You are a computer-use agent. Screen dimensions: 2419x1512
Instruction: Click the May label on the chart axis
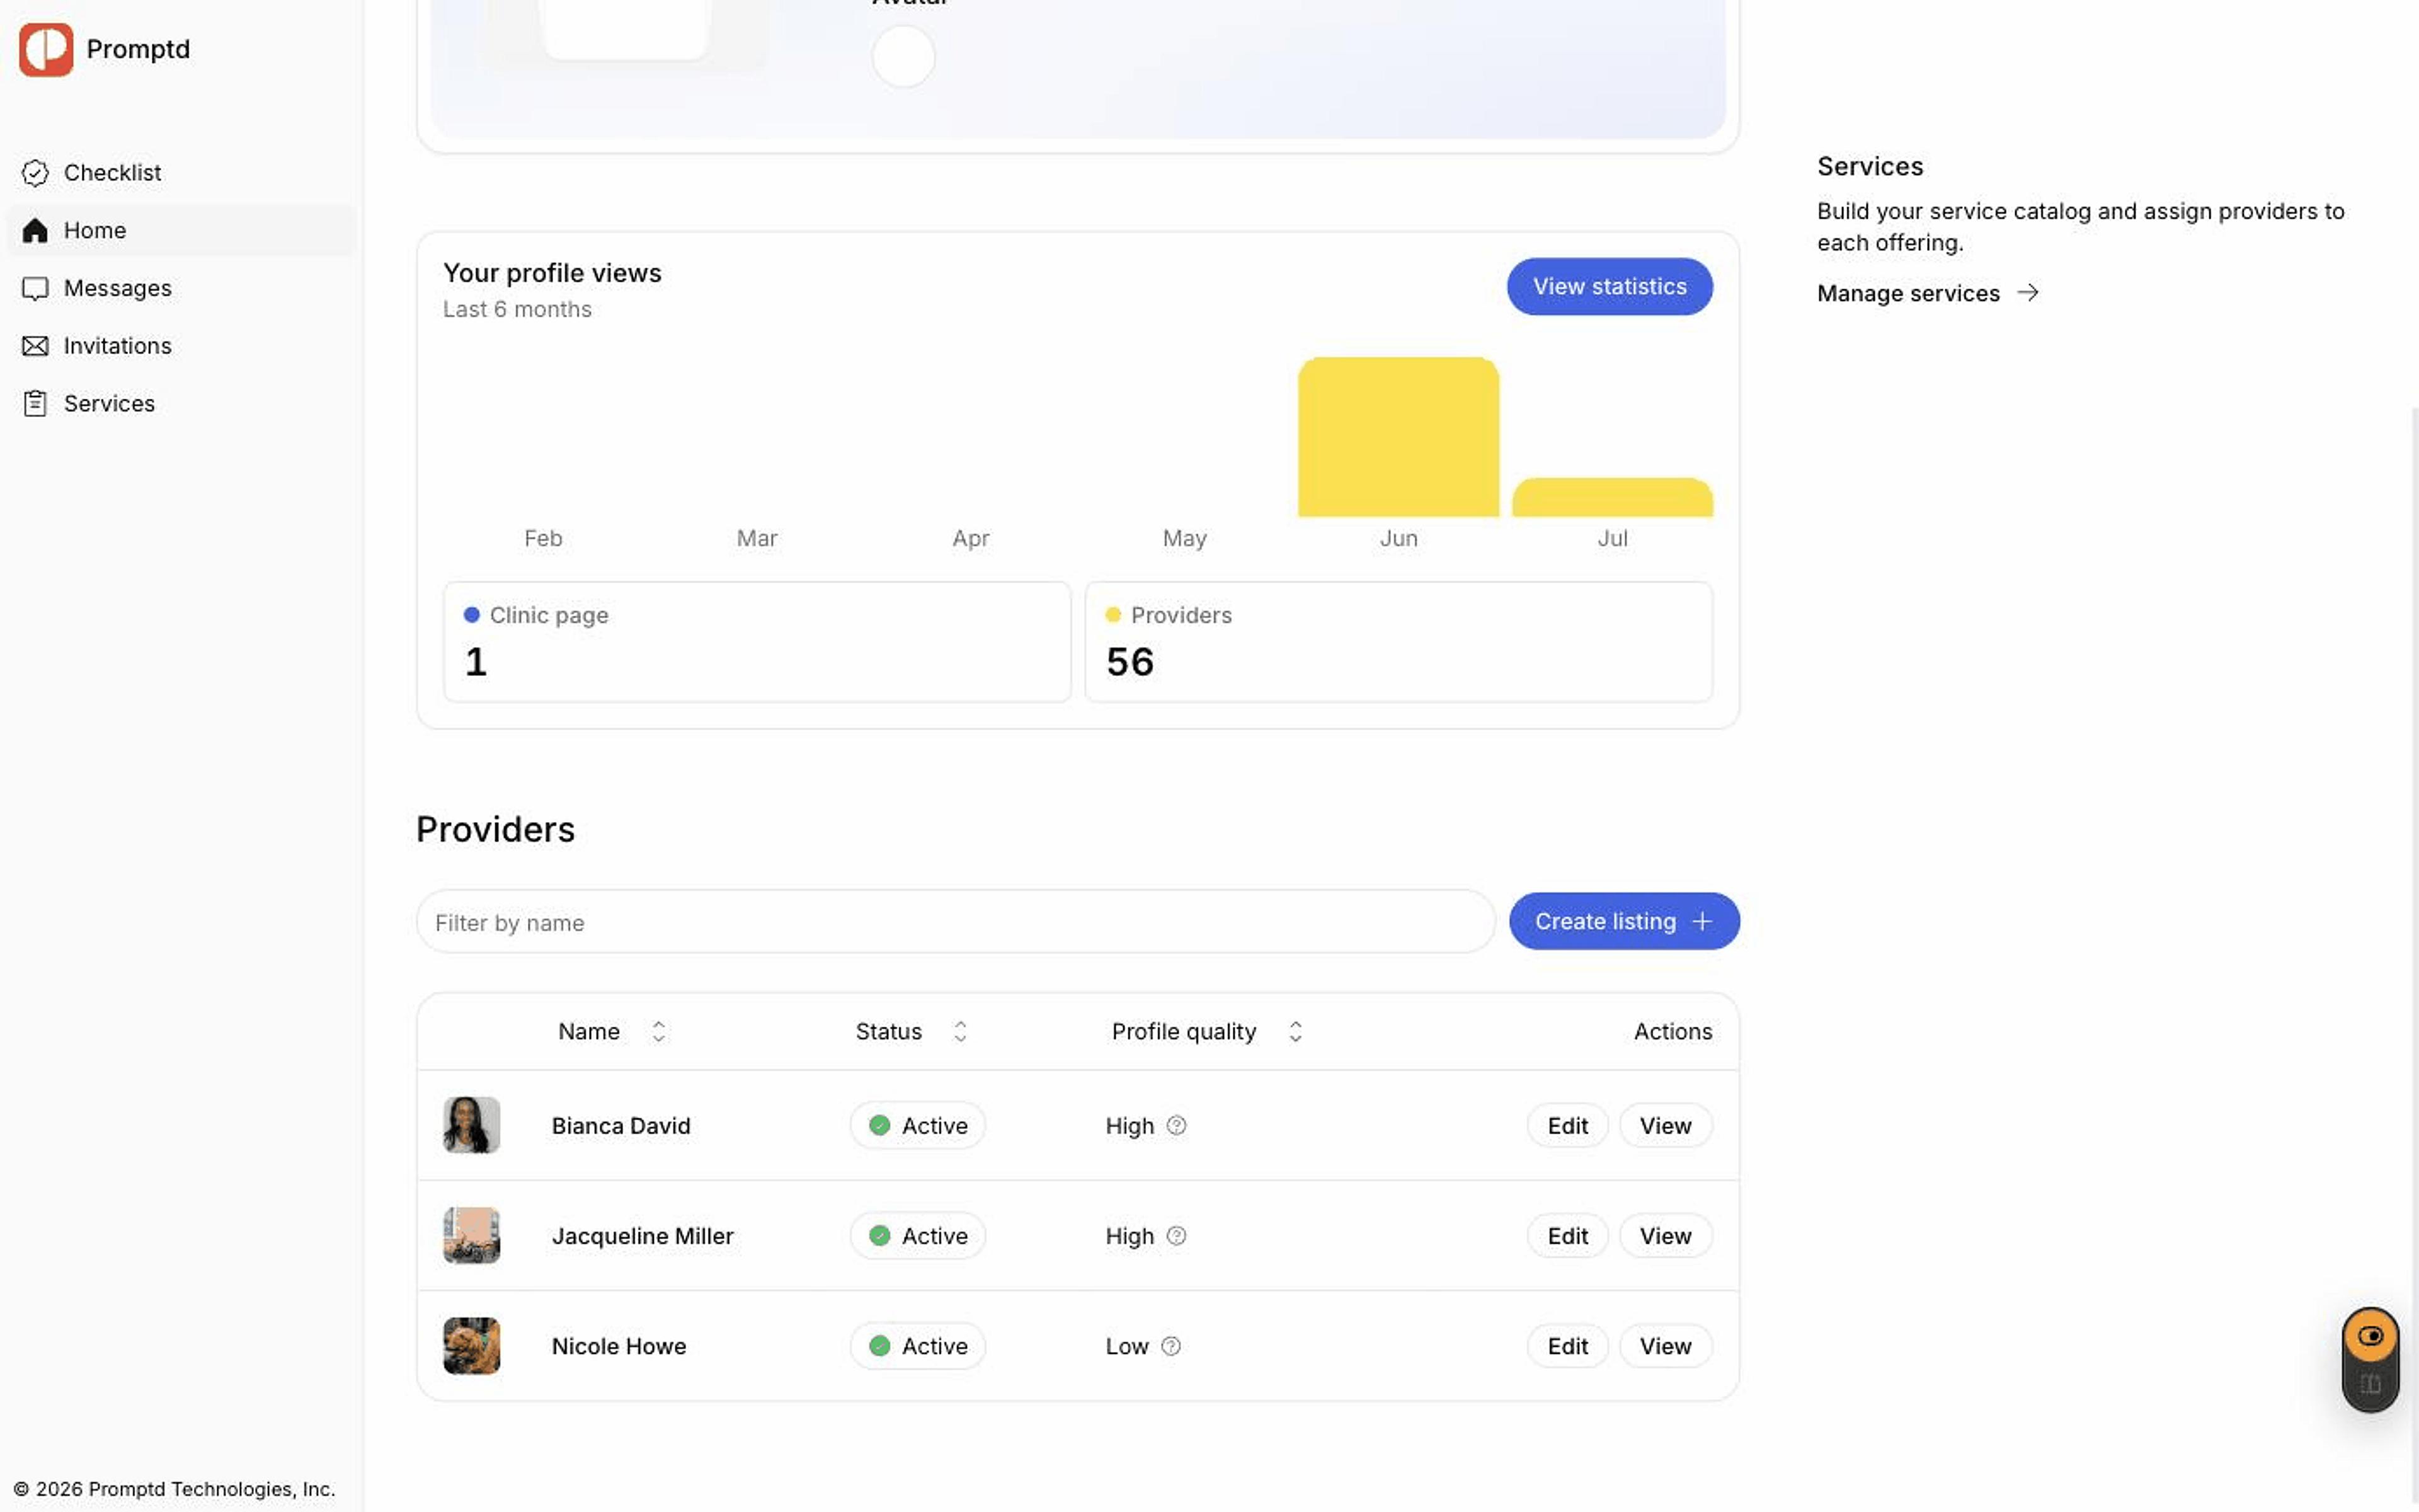pos(1184,538)
